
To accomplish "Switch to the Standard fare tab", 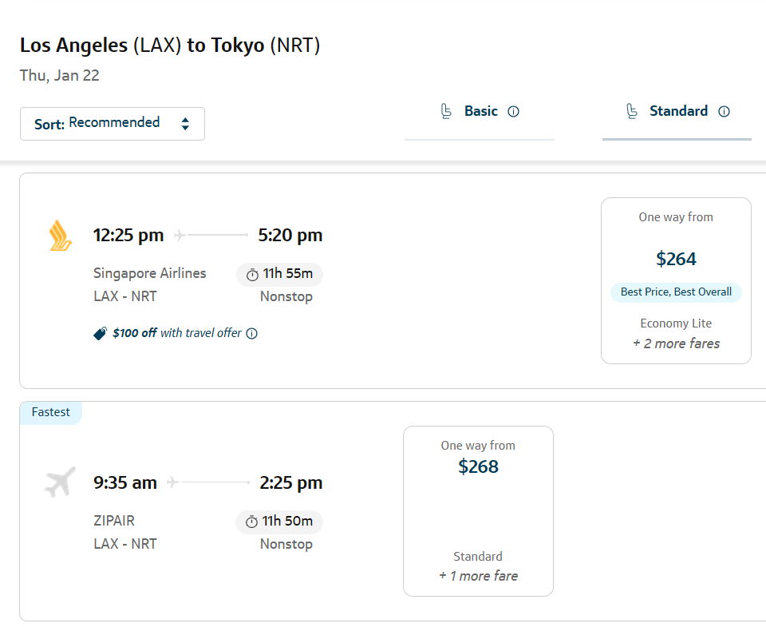I will [677, 112].
